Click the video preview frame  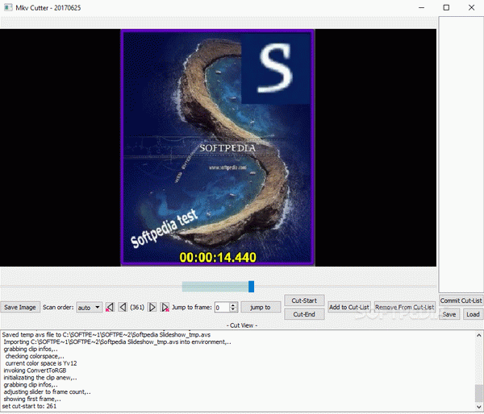tap(218, 147)
